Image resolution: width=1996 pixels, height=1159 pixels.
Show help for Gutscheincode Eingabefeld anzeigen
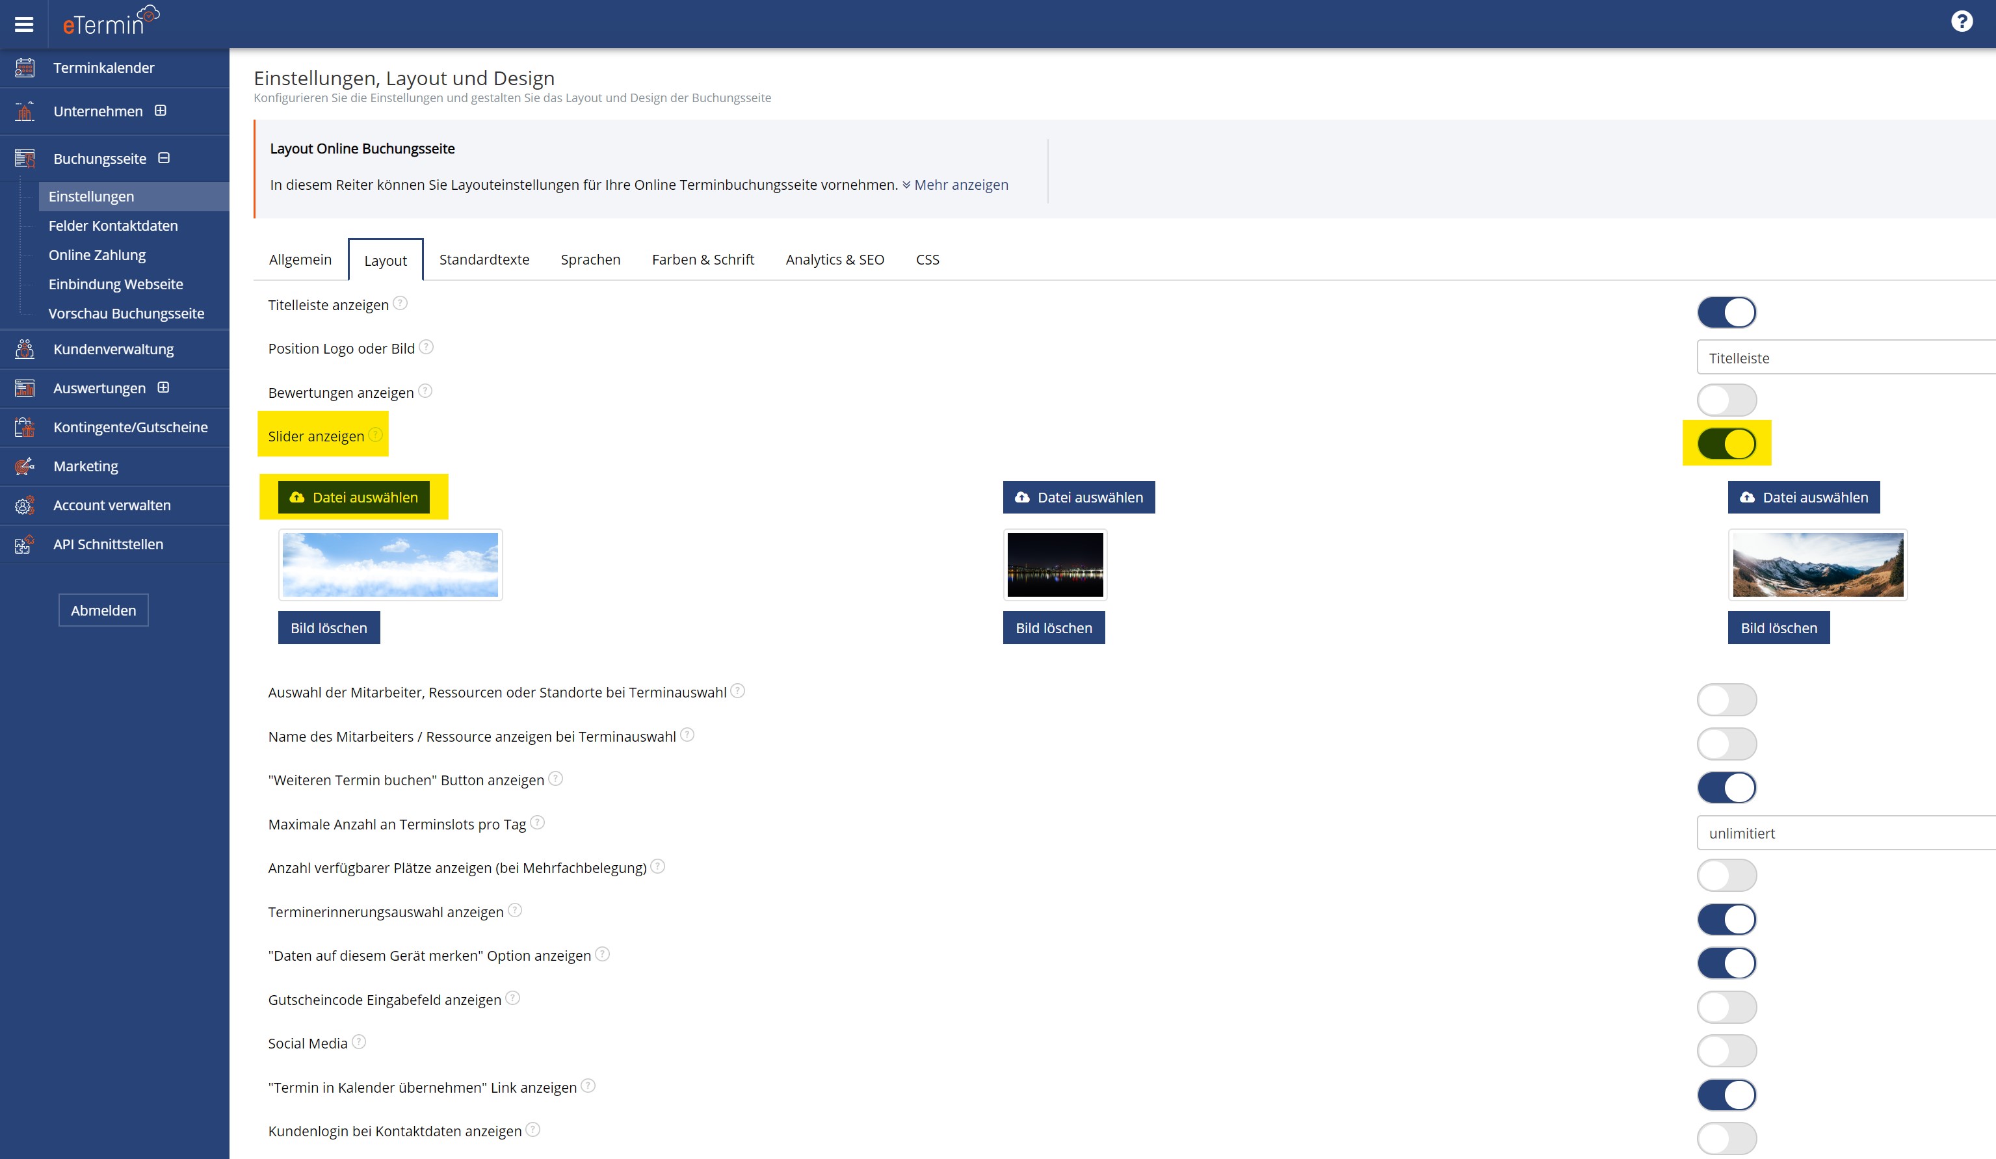pyautogui.click(x=512, y=998)
